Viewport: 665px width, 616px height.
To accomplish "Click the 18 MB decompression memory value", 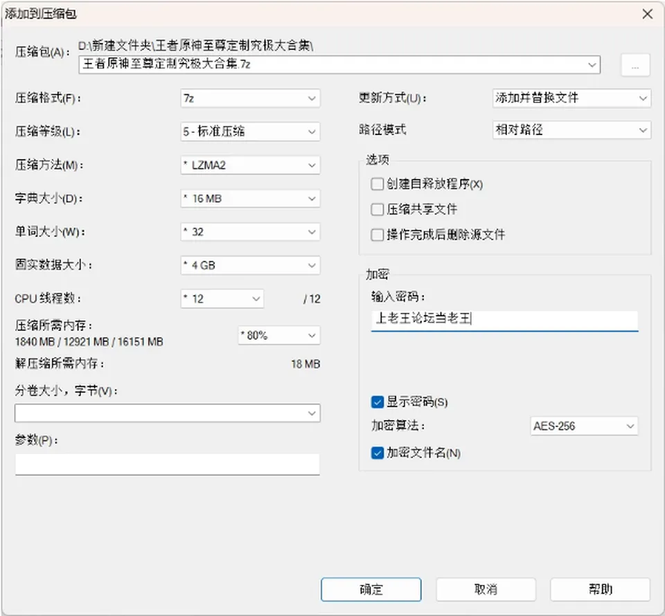I will tap(305, 364).
